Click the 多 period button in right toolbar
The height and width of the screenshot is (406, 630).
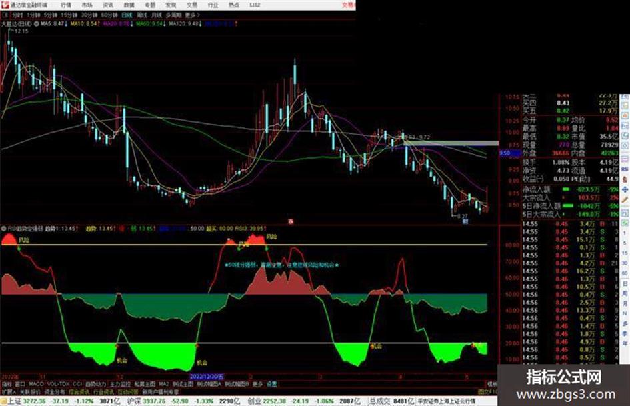click(625, 323)
